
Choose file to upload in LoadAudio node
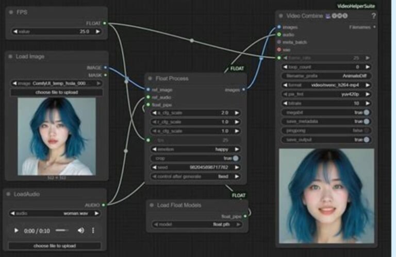[55, 246]
